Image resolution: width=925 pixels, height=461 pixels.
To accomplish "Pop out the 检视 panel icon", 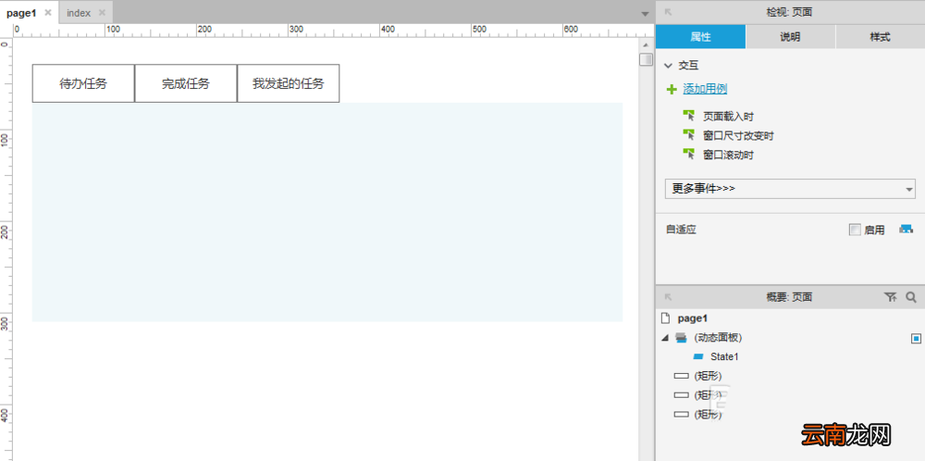I will click(669, 12).
